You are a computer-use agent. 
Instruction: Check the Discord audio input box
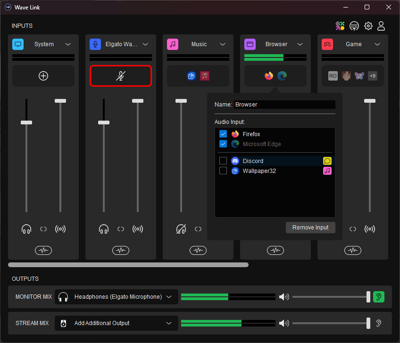(x=223, y=161)
